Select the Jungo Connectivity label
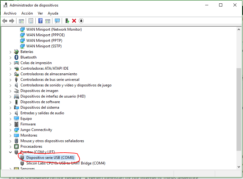 pyautogui.click(x=36, y=130)
